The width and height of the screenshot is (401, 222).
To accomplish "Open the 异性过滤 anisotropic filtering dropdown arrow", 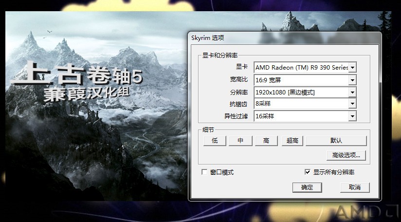I will [353, 116].
